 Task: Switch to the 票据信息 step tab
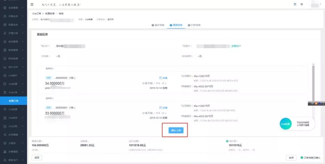[176, 25]
